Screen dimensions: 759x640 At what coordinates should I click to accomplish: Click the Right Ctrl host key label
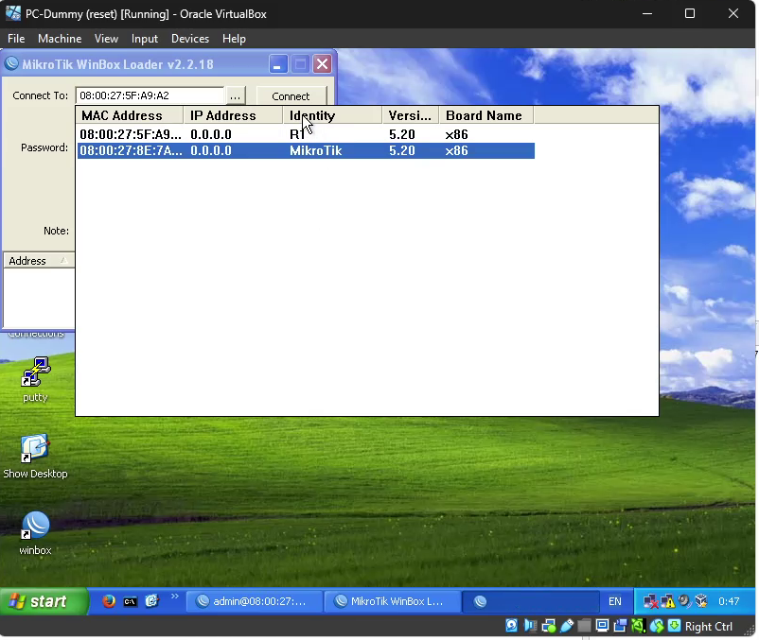pos(709,627)
